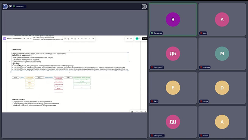248x140 pixels.
Task: Click 'Как составить:' heading
Action: click(18, 99)
